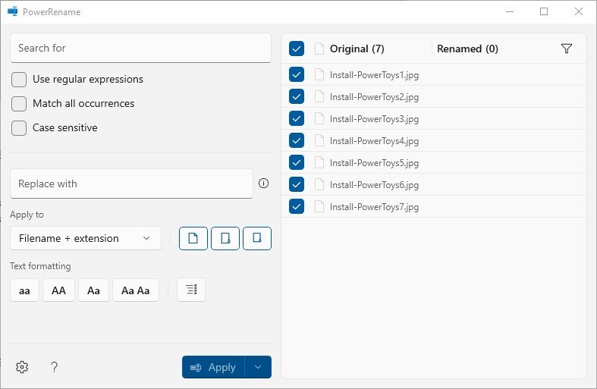Click the Replace with text field

pyautogui.click(x=131, y=184)
